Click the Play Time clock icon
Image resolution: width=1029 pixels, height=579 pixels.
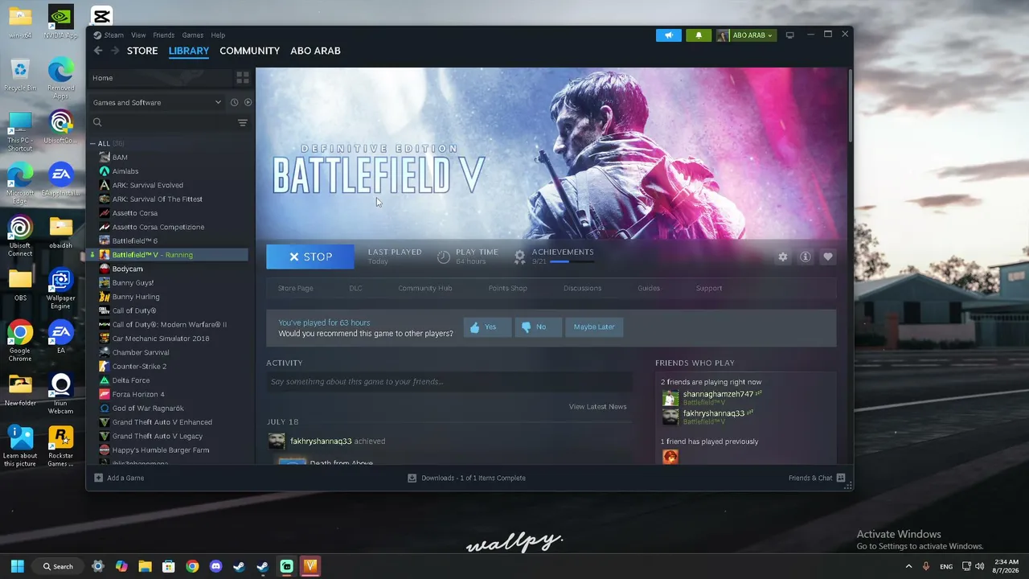444,257
